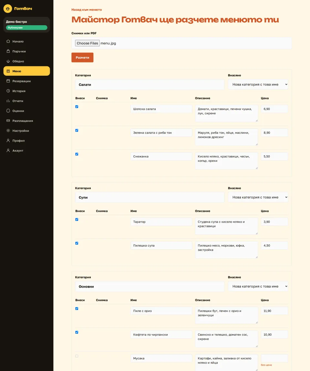This screenshot has width=310, height=371.
Task: Uncheck import for Шопска салата
Action: (x=77, y=107)
